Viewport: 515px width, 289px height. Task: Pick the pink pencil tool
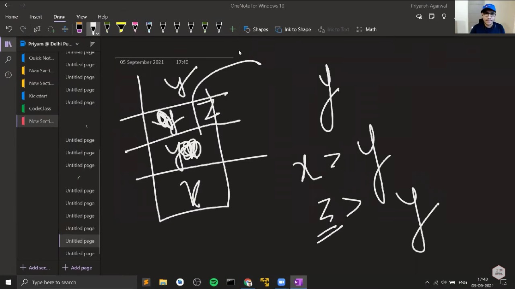(x=135, y=27)
